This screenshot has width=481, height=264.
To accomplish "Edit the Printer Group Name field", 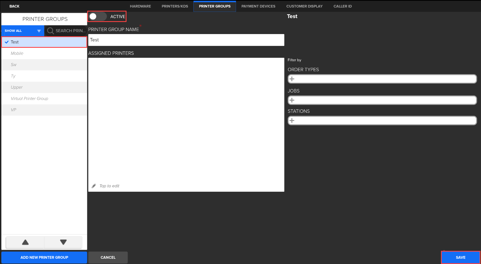I will pyautogui.click(x=186, y=40).
